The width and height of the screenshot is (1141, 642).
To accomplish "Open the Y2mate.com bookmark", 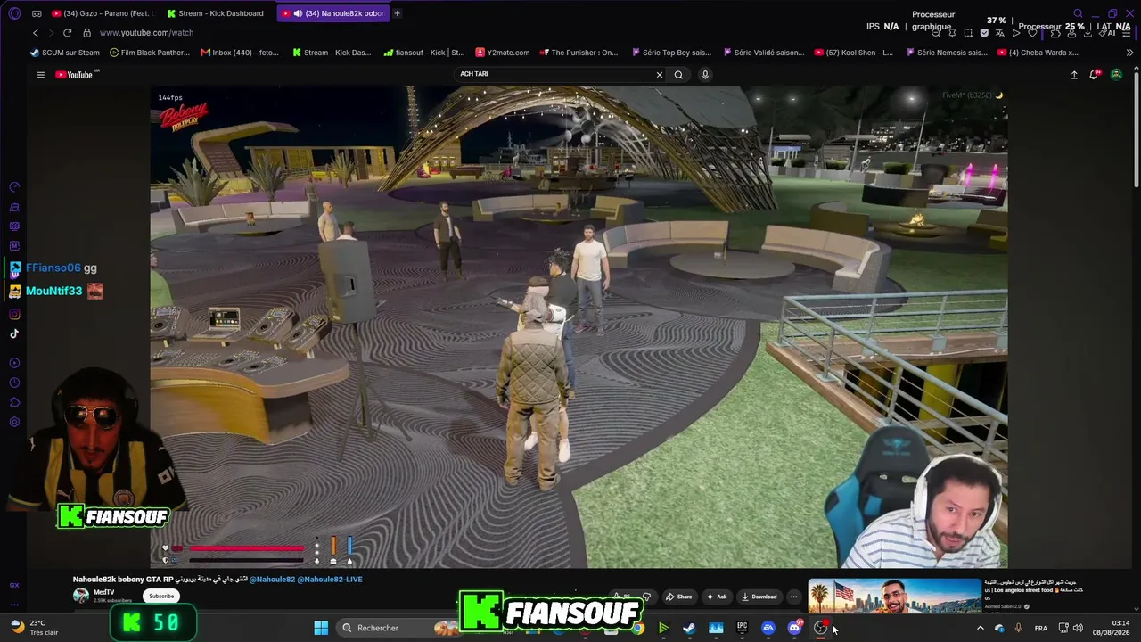I will point(503,53).
